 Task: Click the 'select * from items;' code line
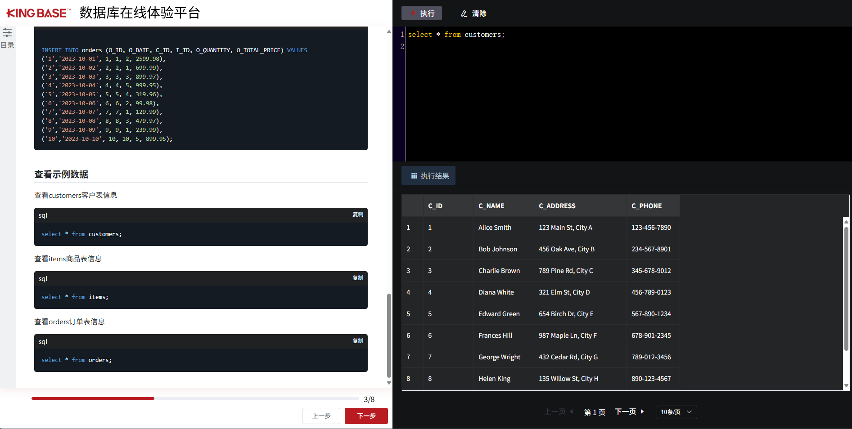75,297
